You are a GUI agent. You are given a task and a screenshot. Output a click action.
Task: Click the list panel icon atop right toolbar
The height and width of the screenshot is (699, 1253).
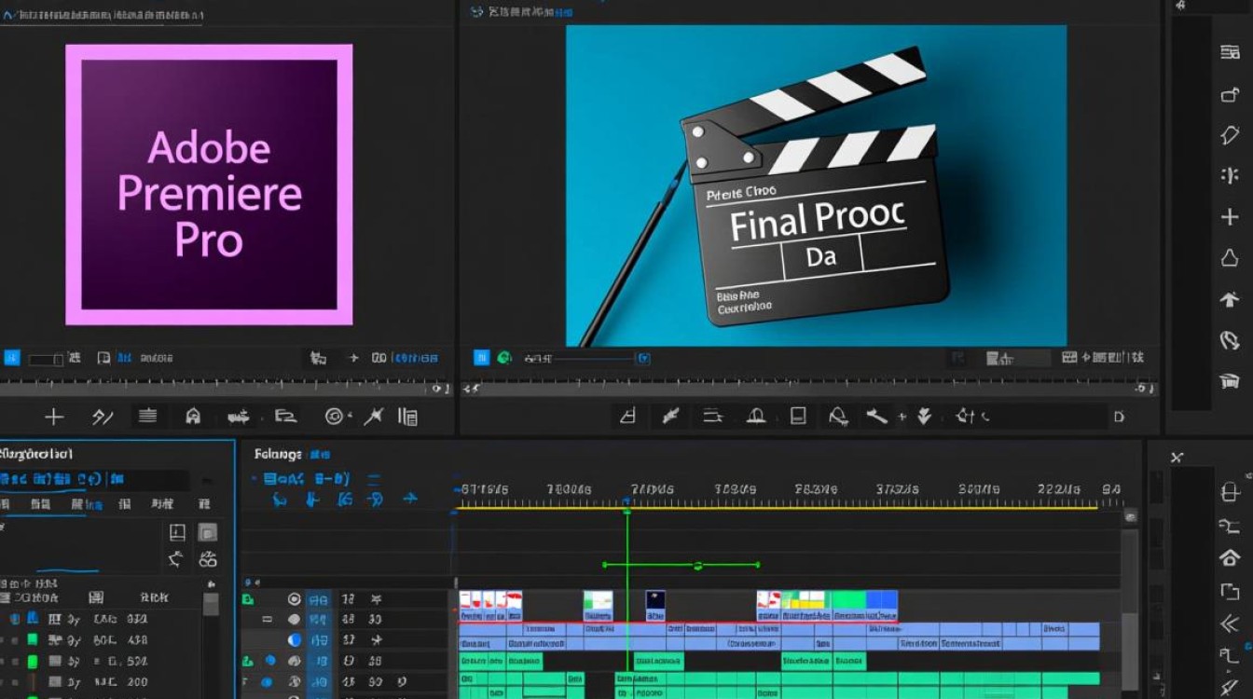coord(1230,51)
